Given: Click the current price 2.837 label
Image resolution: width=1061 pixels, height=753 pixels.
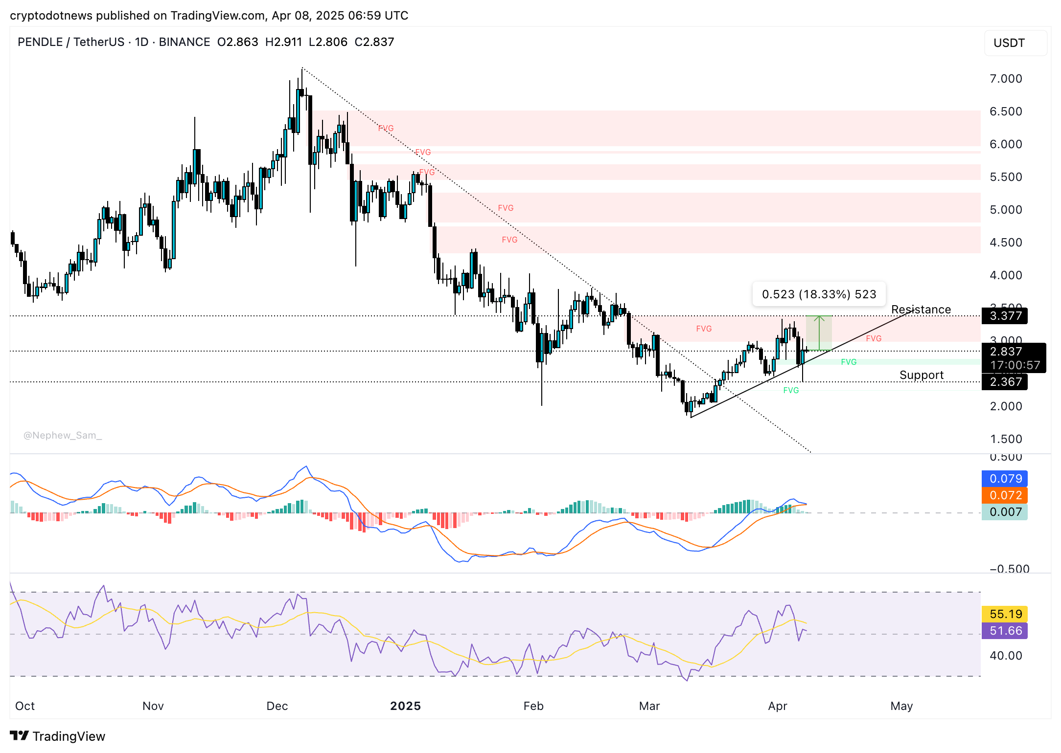Looking at the screenshot, I should 1005,352.
